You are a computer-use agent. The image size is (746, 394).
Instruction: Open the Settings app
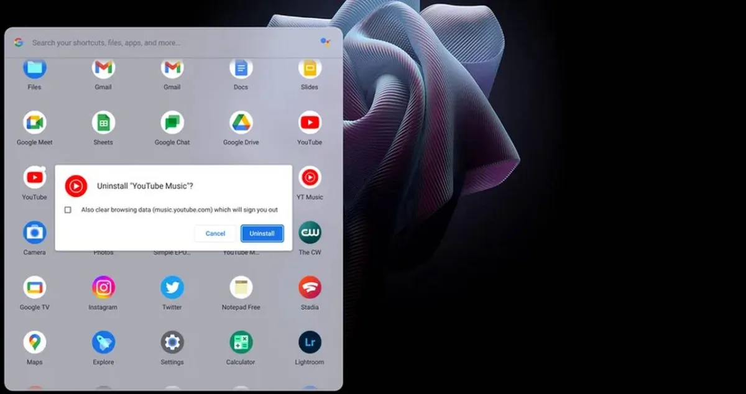[172, 342]
